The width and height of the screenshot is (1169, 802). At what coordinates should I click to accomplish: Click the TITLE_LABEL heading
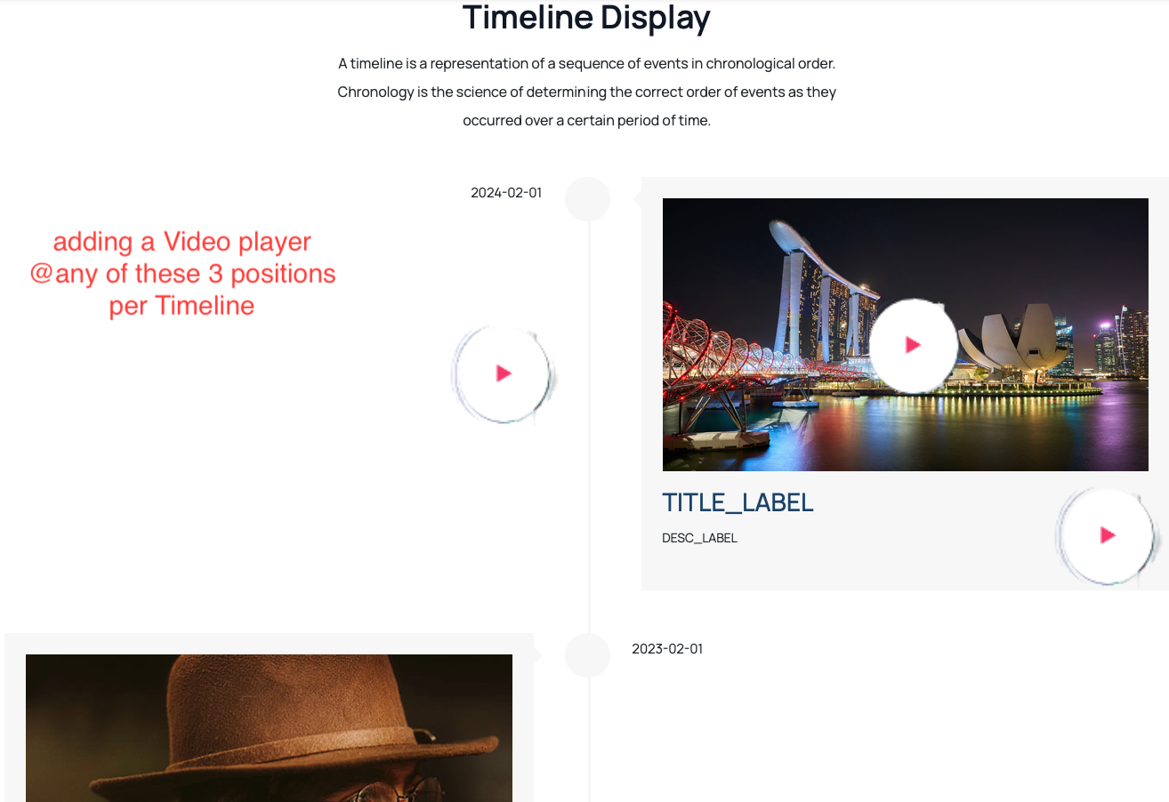(738, 502)
